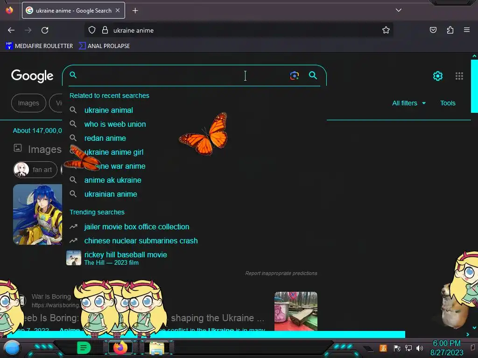The width and height of the screenshot is (478, 358).
Task: Open File Explorer from the taskbar
Action: 157,348
